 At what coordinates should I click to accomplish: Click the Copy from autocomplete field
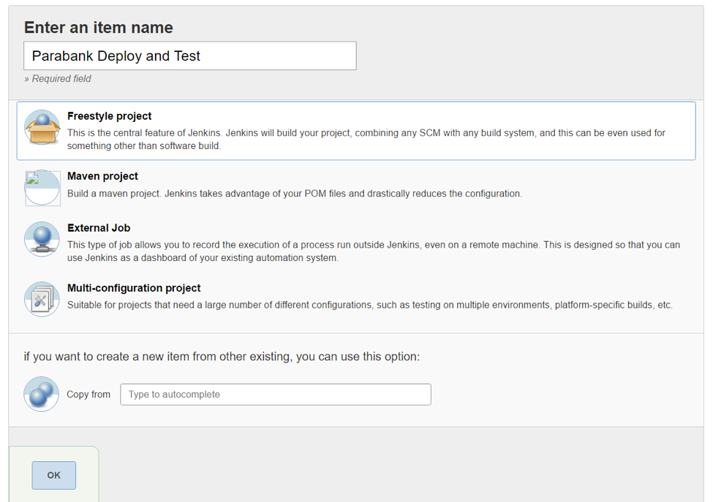(x=276, y=395)
